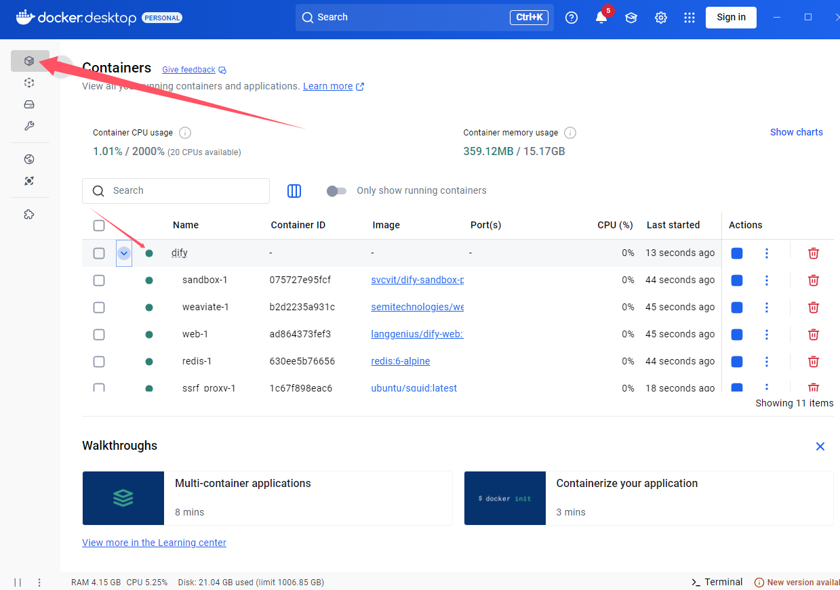Screen dimensions: 840x590
Task: Open the status bar kebab menu
Action: [x=39, y=583]
